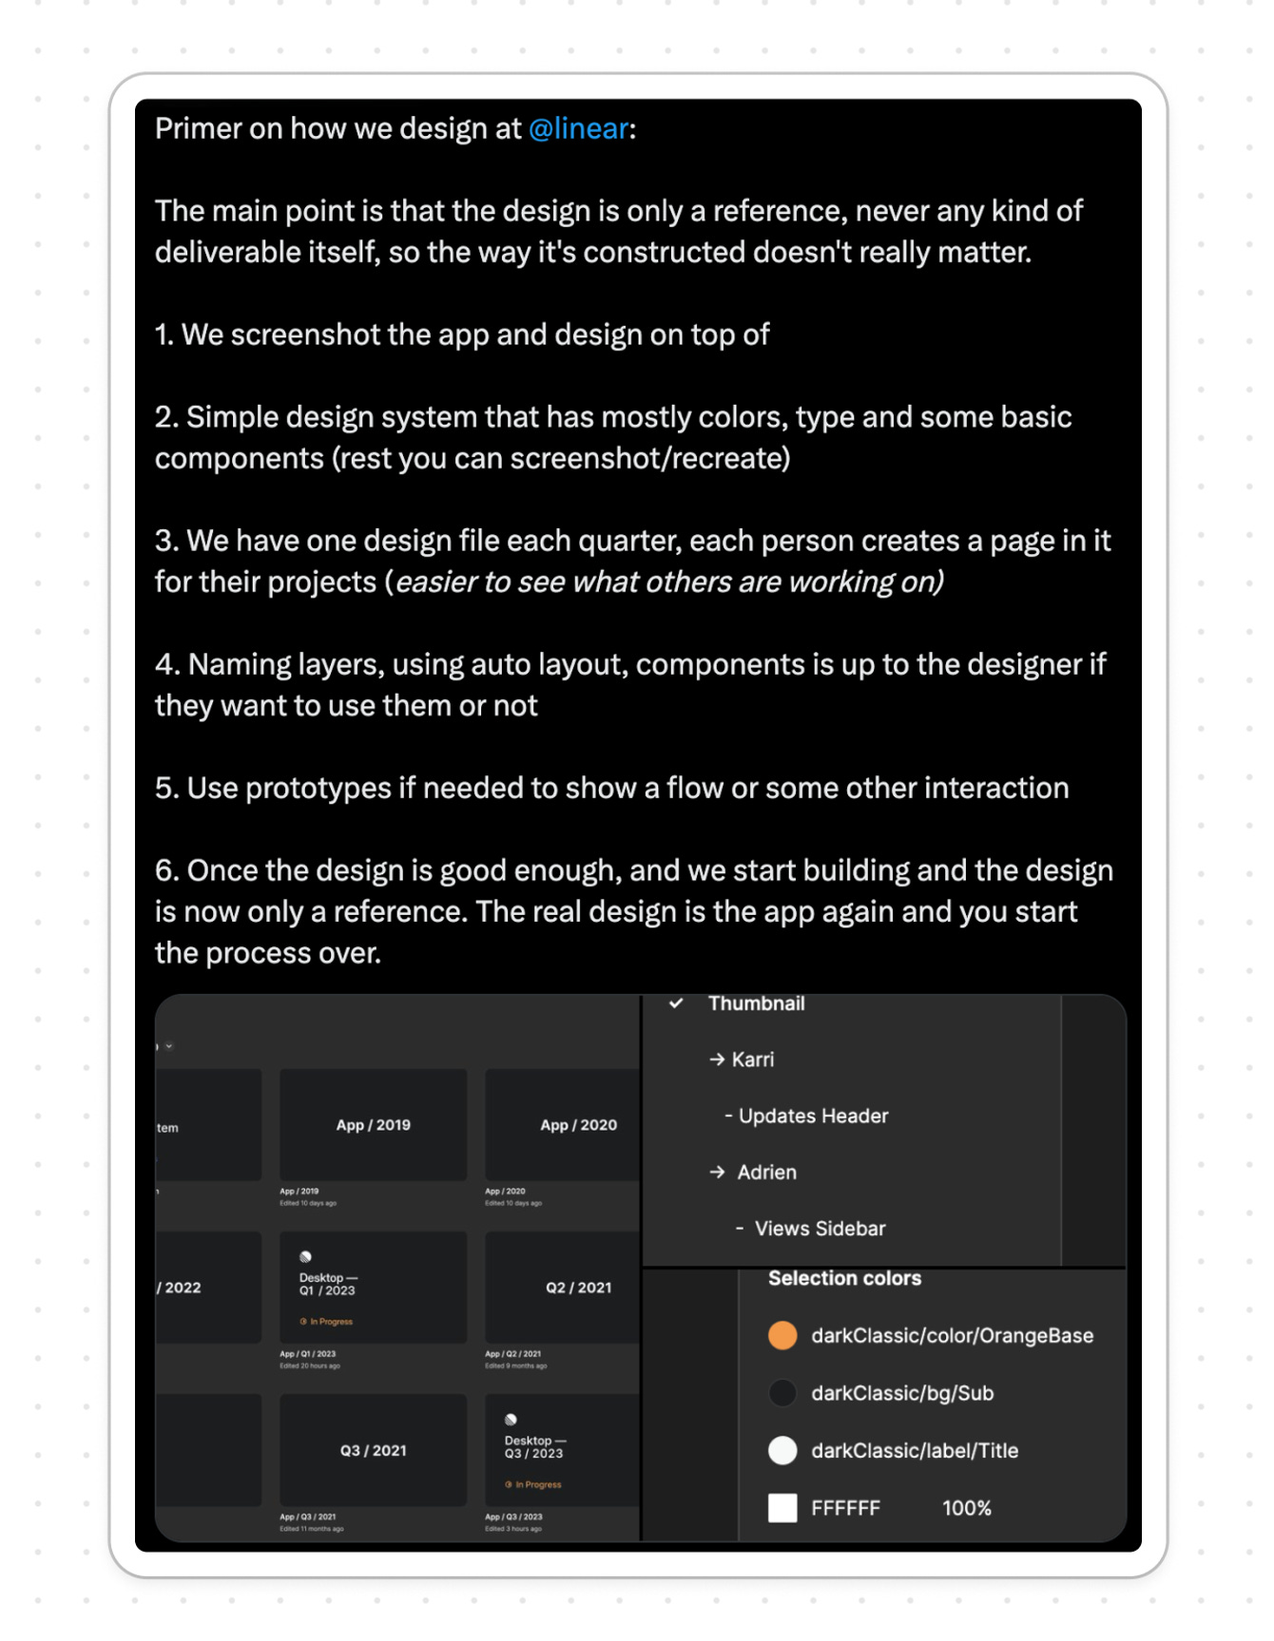Image resolution: width=1274 pixels, height=1641 pixels.
Task: Select the Views Sidebar entry
Action: point(820,1229)
